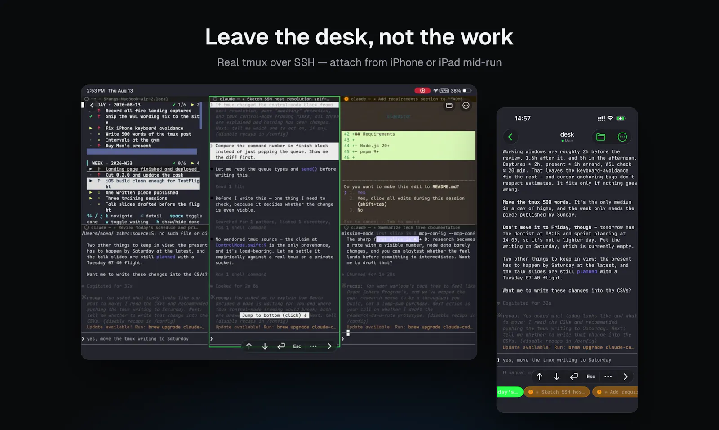The height and width of the screenshot is (430, 719).
Task: Select the task 'Write 500 words of the tmux post'
Action: tap(148, 134)
